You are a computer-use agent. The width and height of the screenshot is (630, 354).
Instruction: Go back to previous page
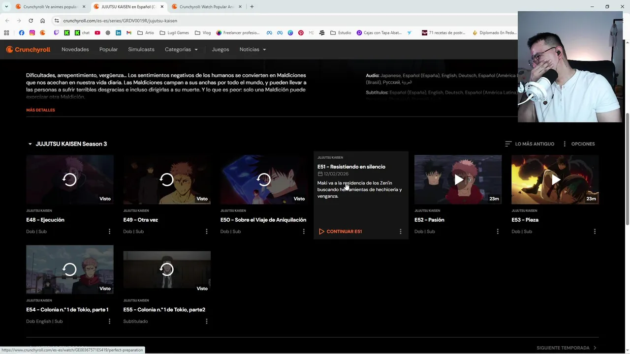coord(7,21)
